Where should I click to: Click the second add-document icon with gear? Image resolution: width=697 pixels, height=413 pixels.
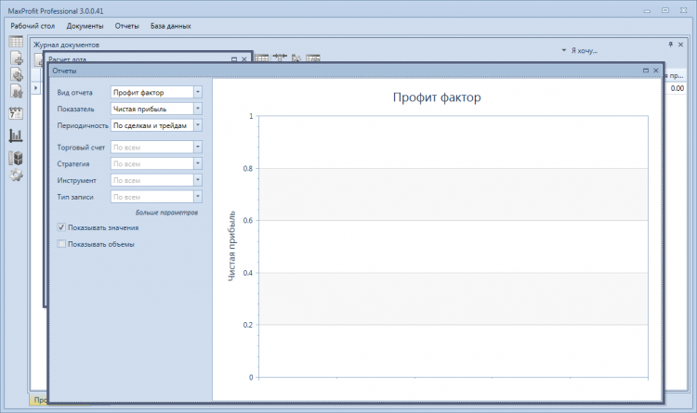(x=17, y=74)
